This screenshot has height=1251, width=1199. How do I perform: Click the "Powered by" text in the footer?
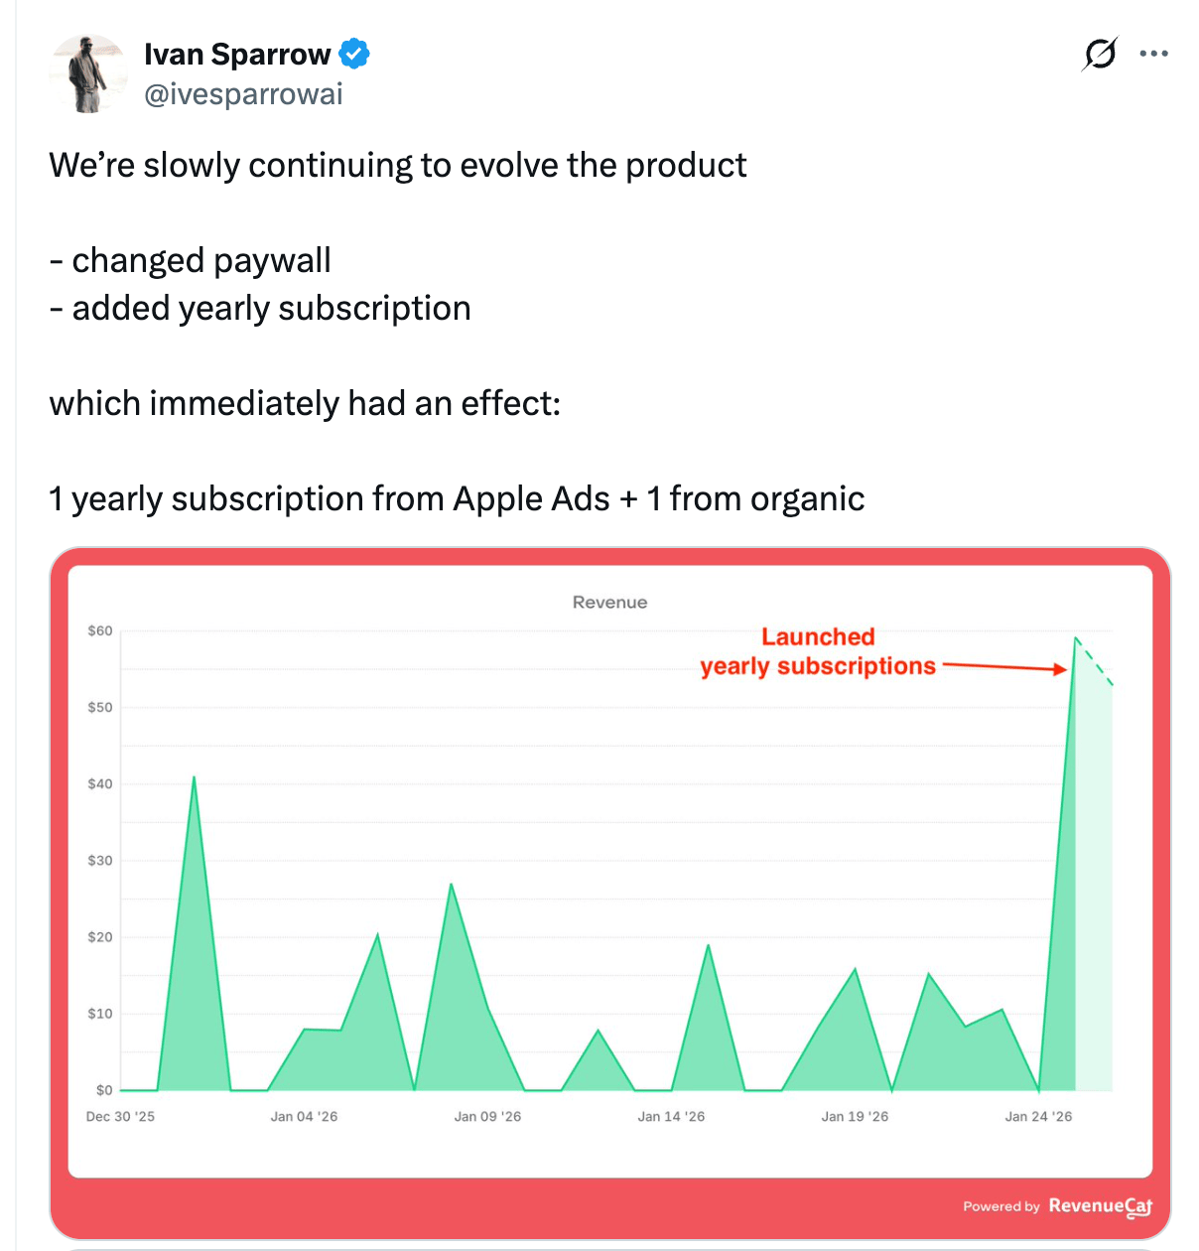pos(1000,1206)
